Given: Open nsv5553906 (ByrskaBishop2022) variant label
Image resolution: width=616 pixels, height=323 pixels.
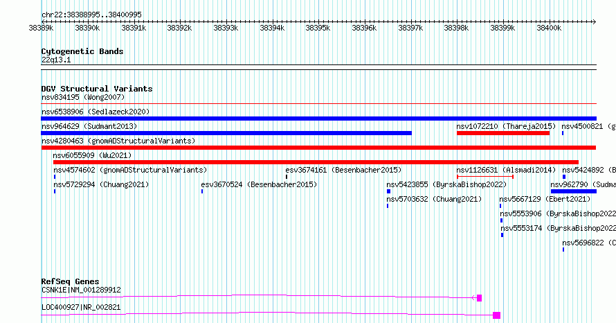Looking at the screenshot, I should point(558,213).
